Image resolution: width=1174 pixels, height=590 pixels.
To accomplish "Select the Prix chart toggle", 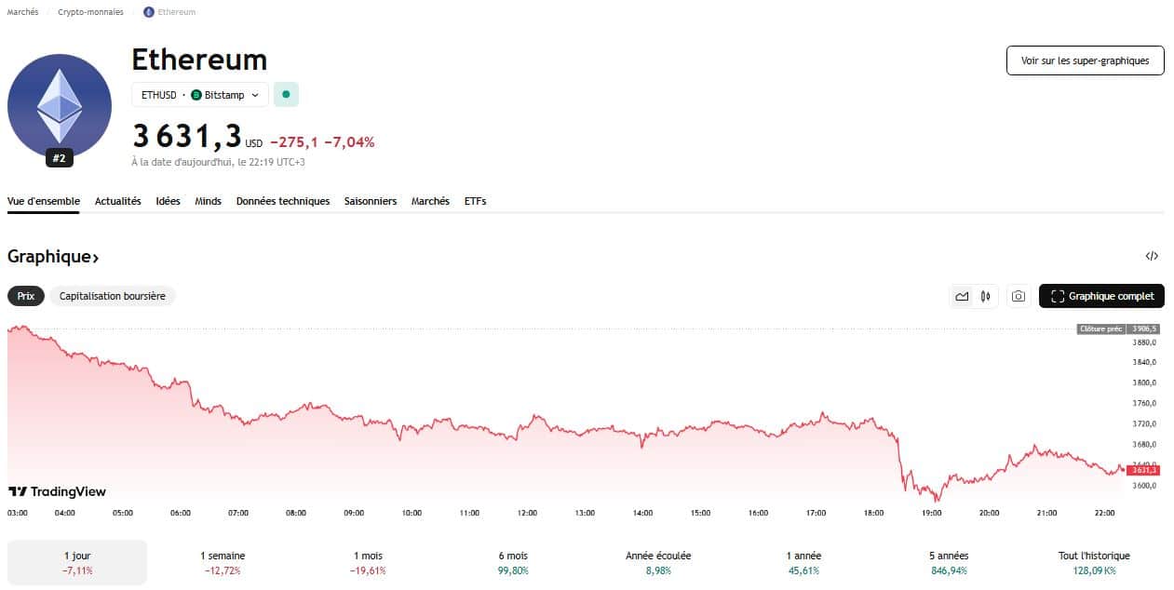I will point(26,296).
